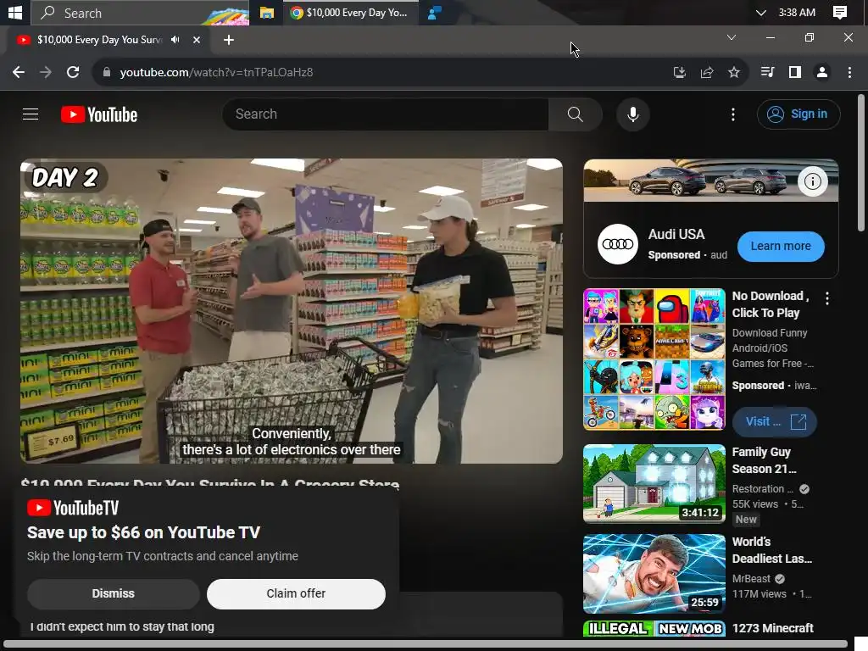Close the YouTube tab
This screenshot has height=651, width=868.
coord(196,40)
